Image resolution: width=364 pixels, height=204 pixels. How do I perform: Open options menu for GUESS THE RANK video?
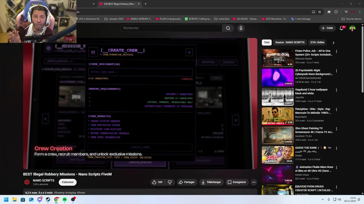[x=336, y=148]
